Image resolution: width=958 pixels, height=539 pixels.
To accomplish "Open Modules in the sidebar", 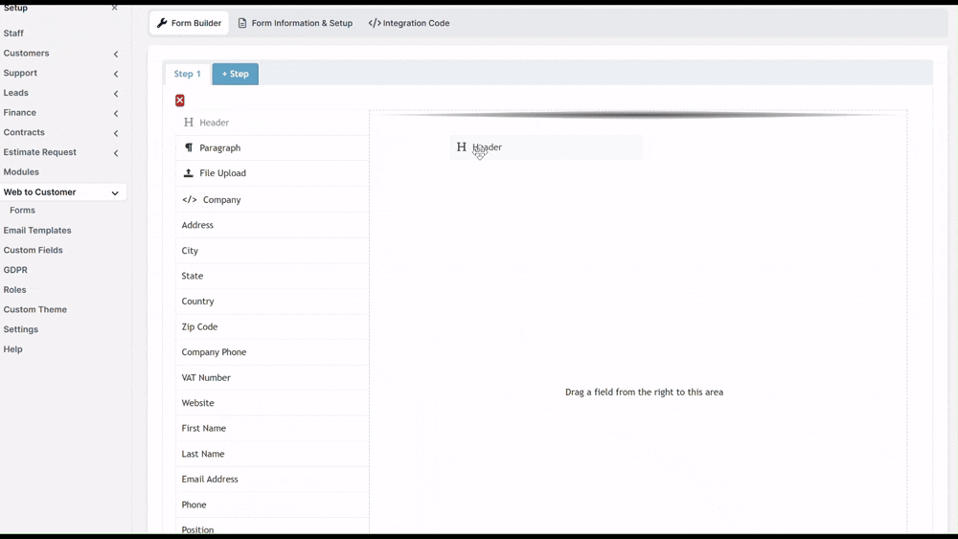I will pos(21,171).
